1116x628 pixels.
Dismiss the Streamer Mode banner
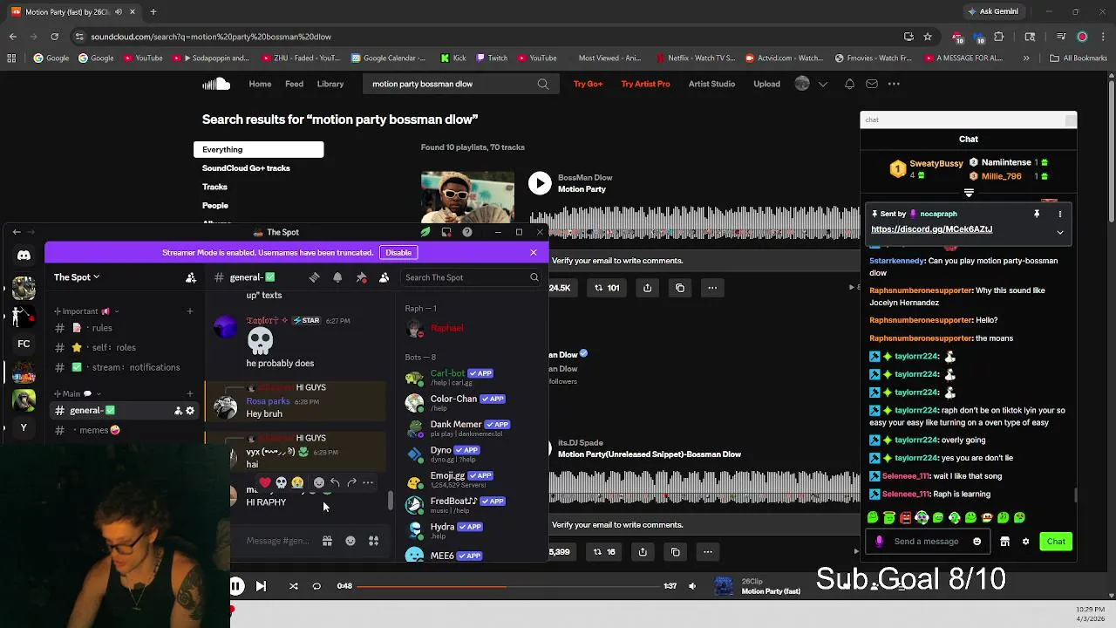tap(534, 252)
